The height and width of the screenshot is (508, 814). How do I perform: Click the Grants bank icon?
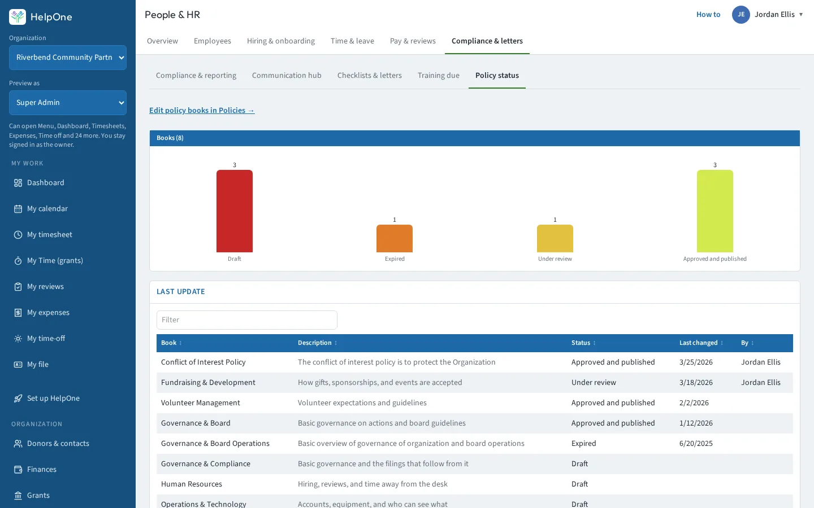click(x=18, y=496)
